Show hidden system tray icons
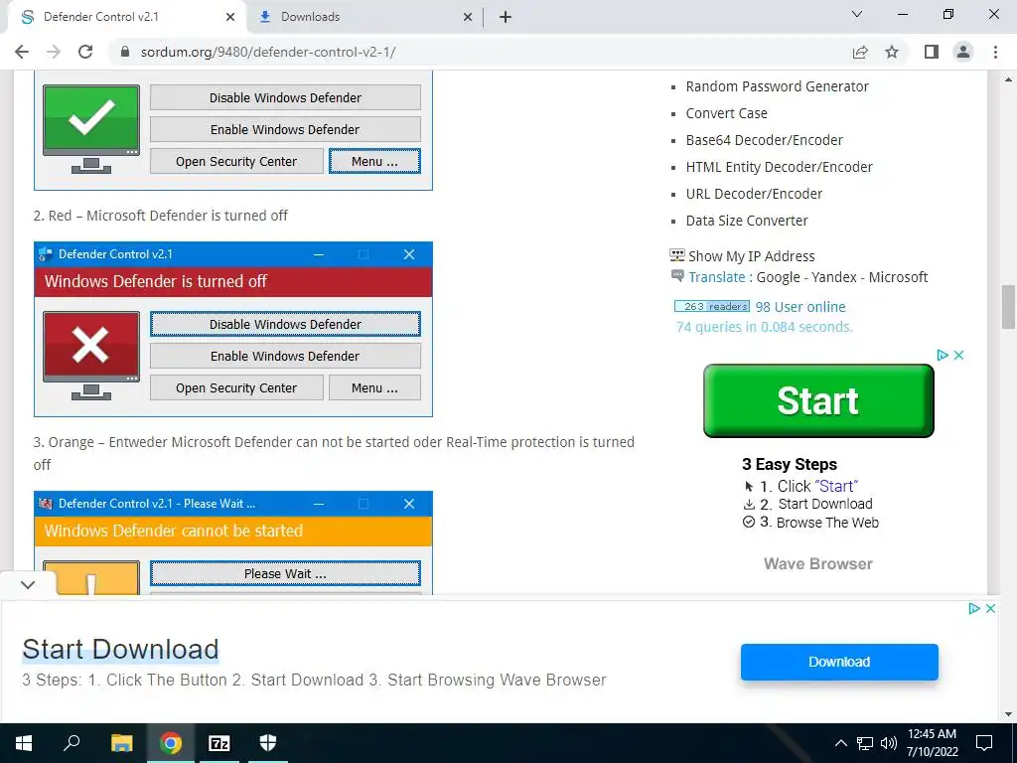 point(840,743)
